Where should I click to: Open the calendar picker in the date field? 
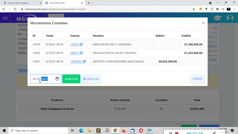[x=57, y=79]
